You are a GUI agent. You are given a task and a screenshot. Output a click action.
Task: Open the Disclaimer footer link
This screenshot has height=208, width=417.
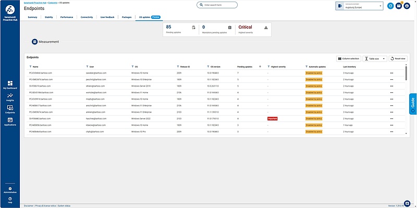[x=29, y=206]
